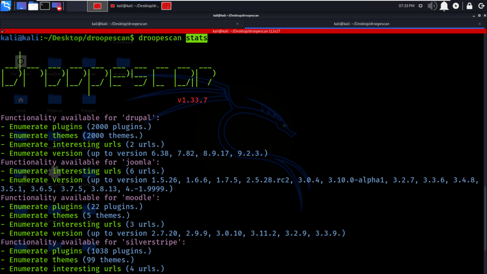
Task: Click 'Enumerate interesting urls (2 urls.)' line
Action: 83,144
